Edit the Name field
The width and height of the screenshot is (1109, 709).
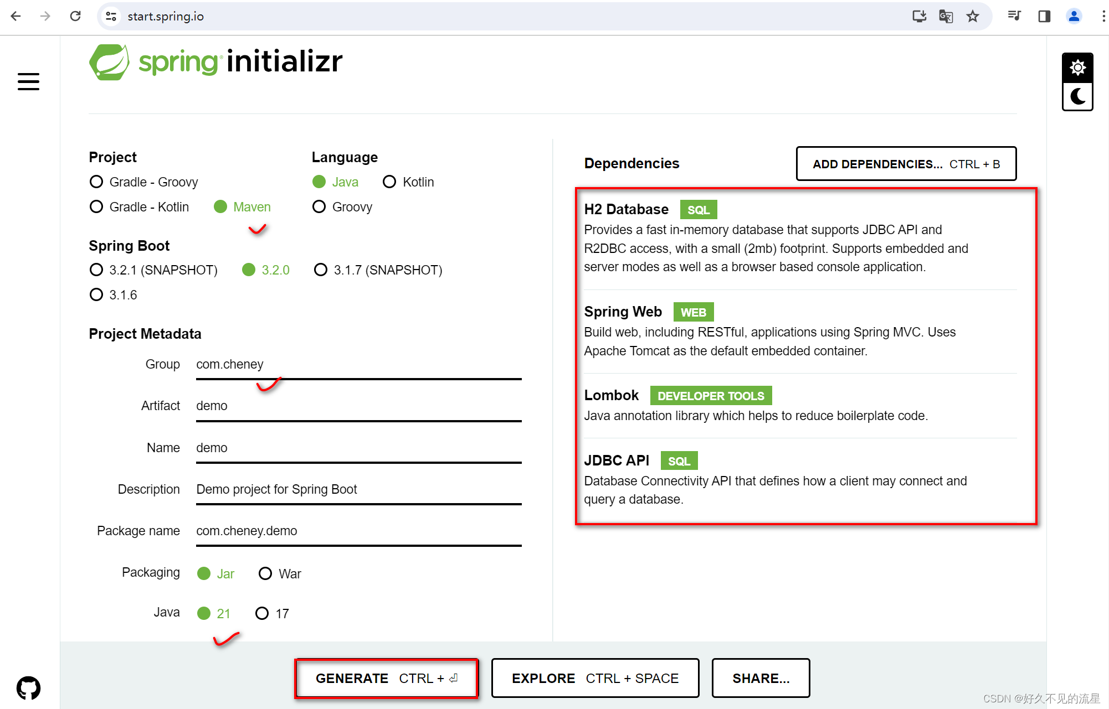coord(359,448)
